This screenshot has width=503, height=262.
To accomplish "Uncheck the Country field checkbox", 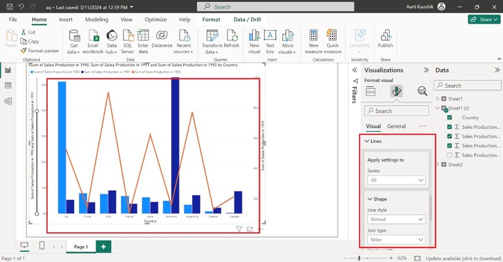I will (449, 117).
